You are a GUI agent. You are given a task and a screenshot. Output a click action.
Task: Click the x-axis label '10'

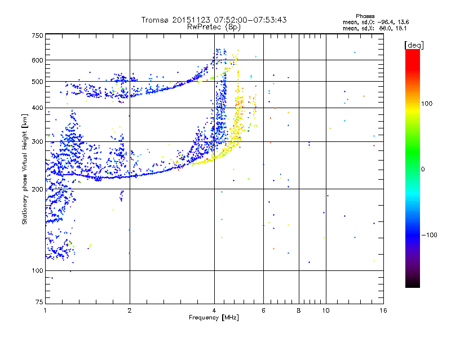326,310
